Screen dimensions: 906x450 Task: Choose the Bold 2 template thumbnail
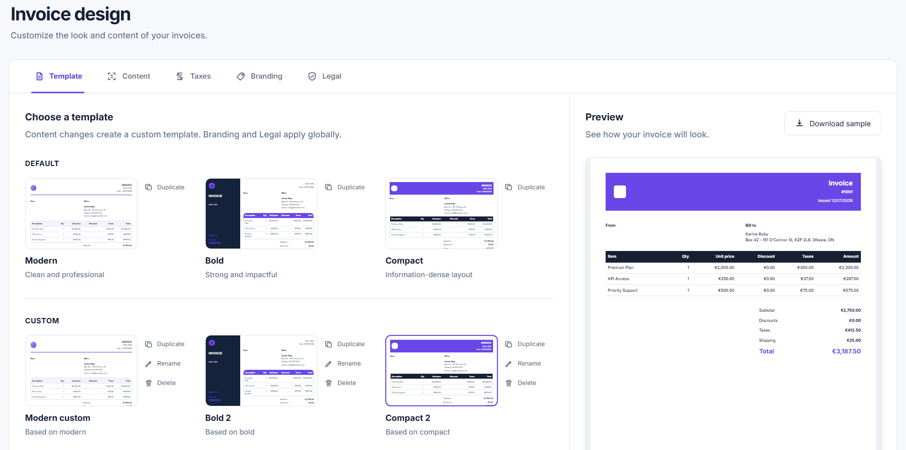point(262,371)
